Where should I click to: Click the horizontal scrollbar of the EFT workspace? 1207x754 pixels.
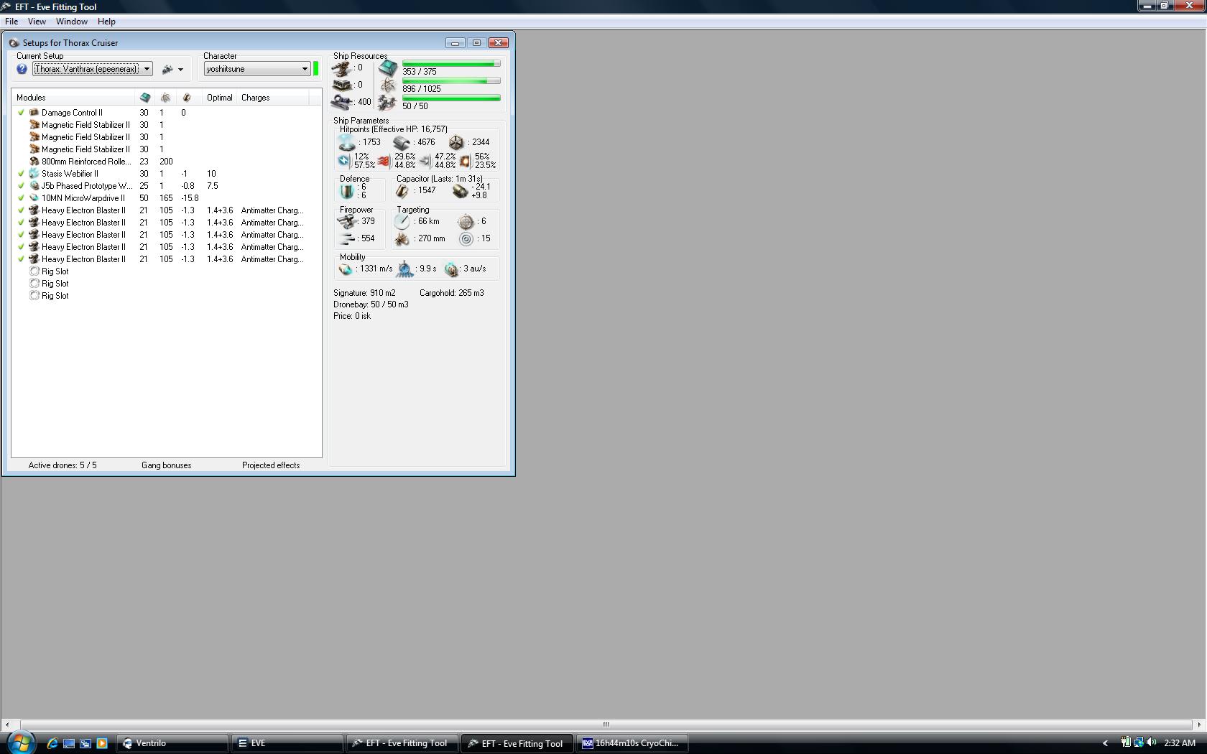tap(606, 724)
